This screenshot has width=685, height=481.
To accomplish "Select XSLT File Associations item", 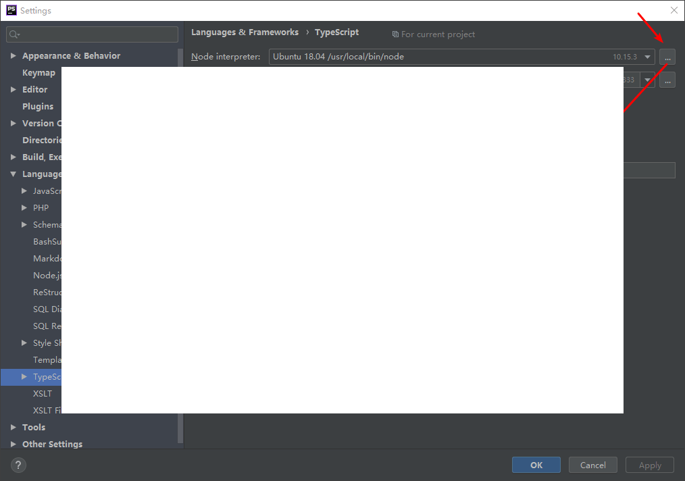I will pos(47,411).
